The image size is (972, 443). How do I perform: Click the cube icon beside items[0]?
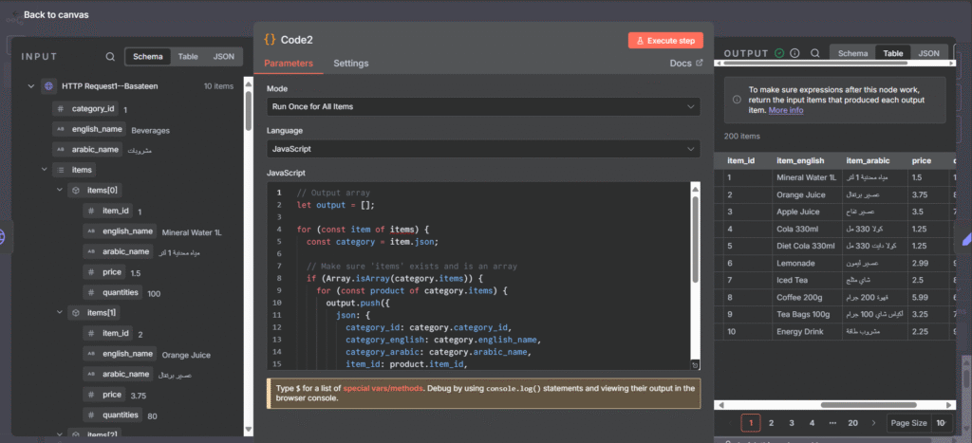pos(76,190)
